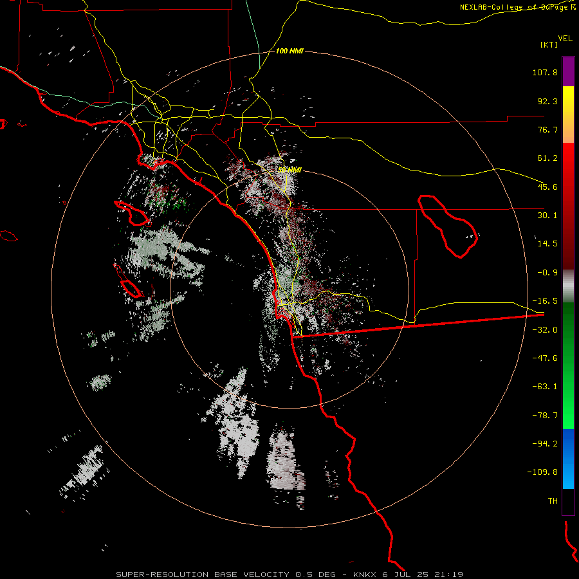This screenshot has width=579, height=579.
Task: Click the black TH box of the color bar
Action: [568, 502]
